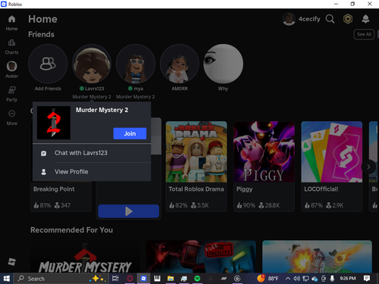The height and width of the screenshot is (284, 379).
Task: Click the 4cecify profile avatar in header
Action: tap(289, 19)
